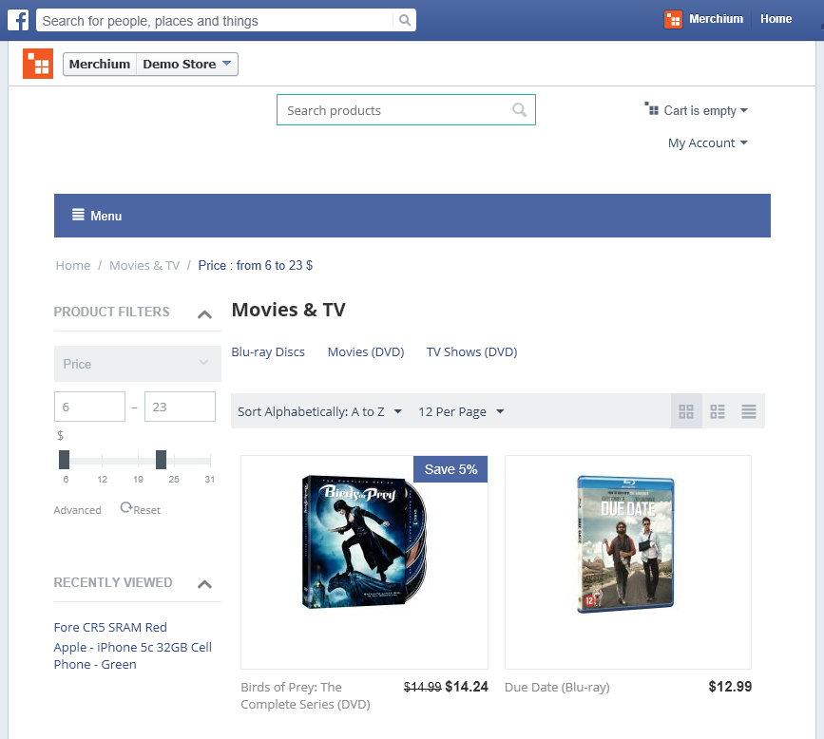824x739 pixels.
Task: Switch to grid view layout
Action: pos(686,411)
